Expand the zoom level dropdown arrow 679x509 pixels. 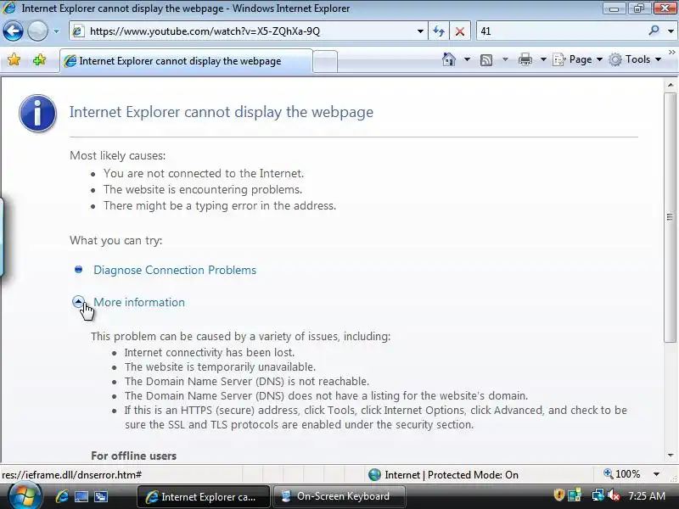pyautogui.click(x=656, y=474)
